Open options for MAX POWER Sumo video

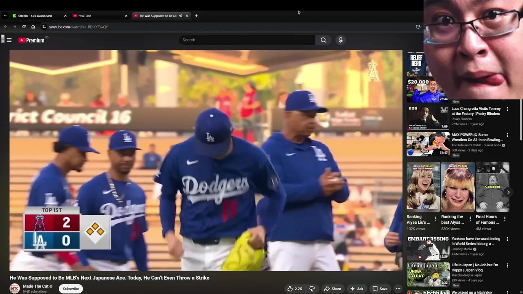point(507,135)
